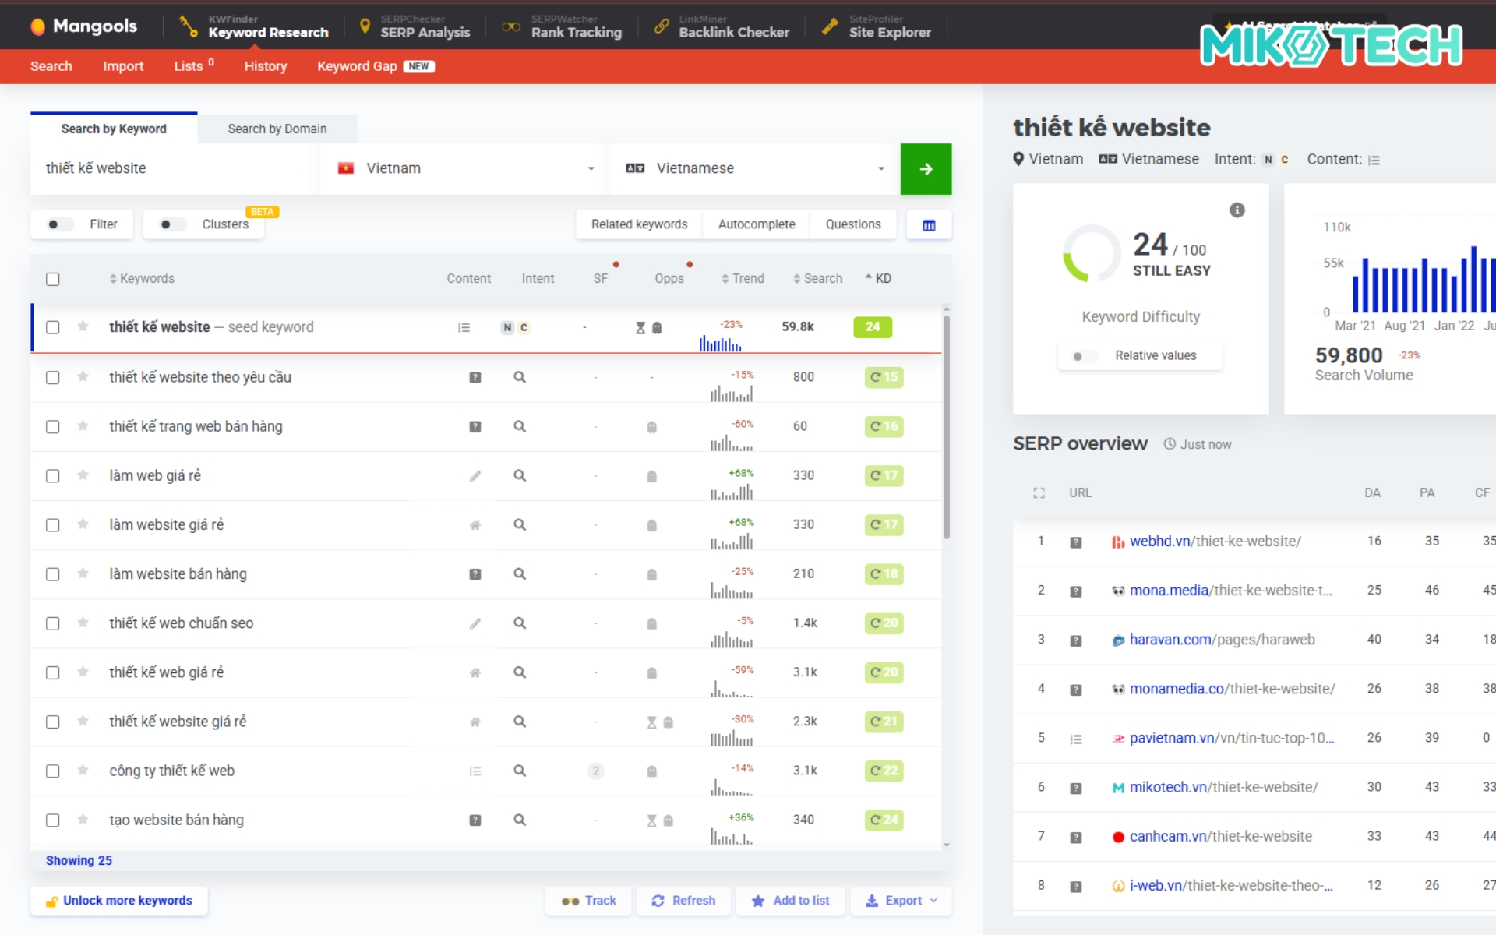Star the 'làm web giá rẻ' keyword
1496x935 pixels.
pyautogui.click(x=83, y=475)
